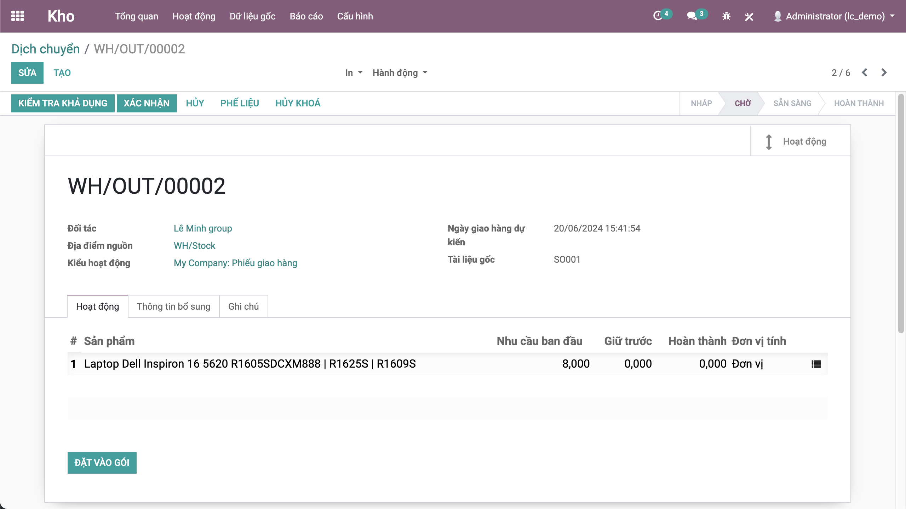Open the Lê Minh group partner link

tap(203, 228)
